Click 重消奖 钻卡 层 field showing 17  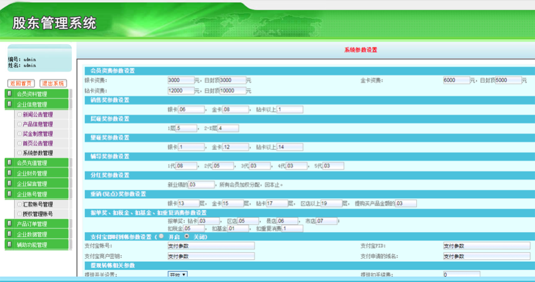coord(277,203)
